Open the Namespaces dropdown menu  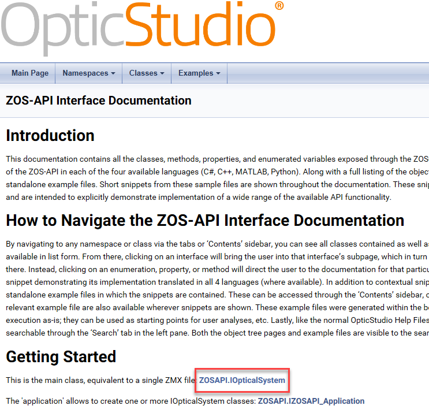click(89, 73)
